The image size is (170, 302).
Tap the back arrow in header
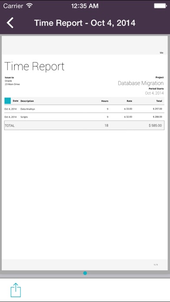(x=10, y=23)
